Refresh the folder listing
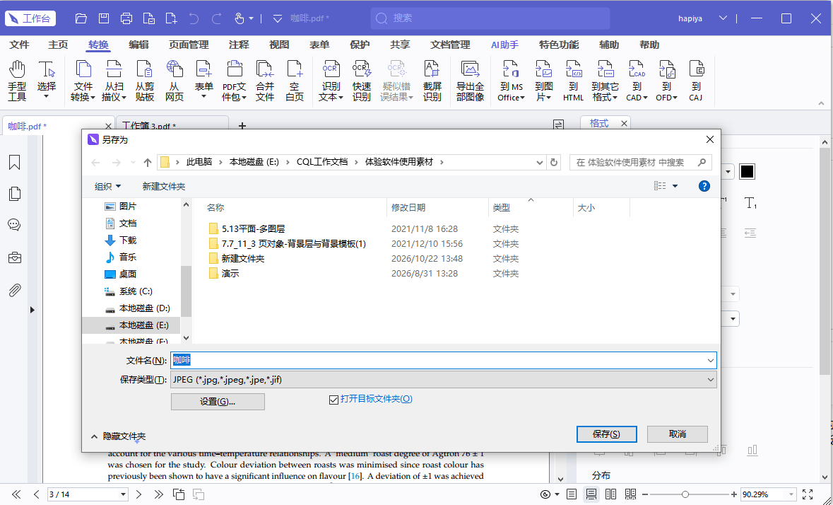 click(x=553, y=163)
